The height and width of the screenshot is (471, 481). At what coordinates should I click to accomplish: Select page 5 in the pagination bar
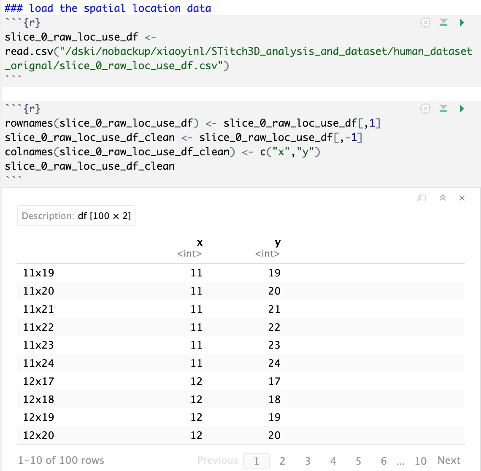[x=358, y=460]
